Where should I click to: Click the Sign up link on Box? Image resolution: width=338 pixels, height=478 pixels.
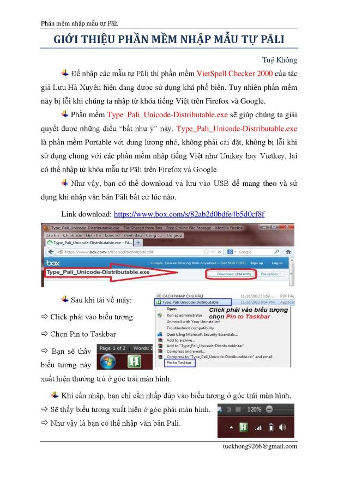coord(256,262)
